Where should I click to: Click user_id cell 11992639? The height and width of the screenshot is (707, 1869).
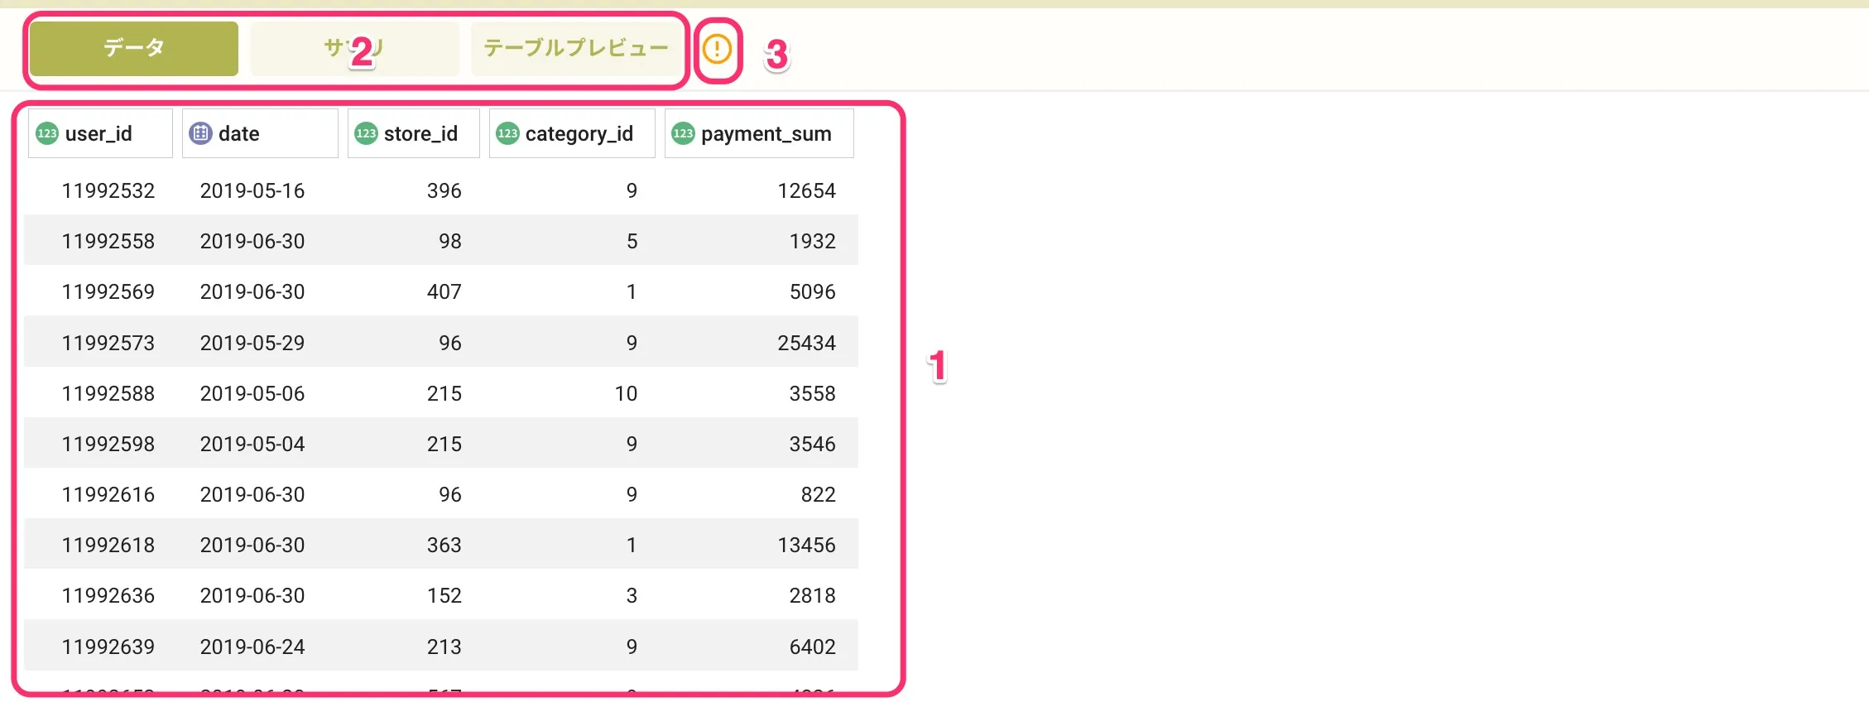pos(108,647)
